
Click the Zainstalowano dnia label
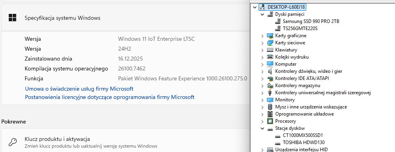click(x=49, y=59)
